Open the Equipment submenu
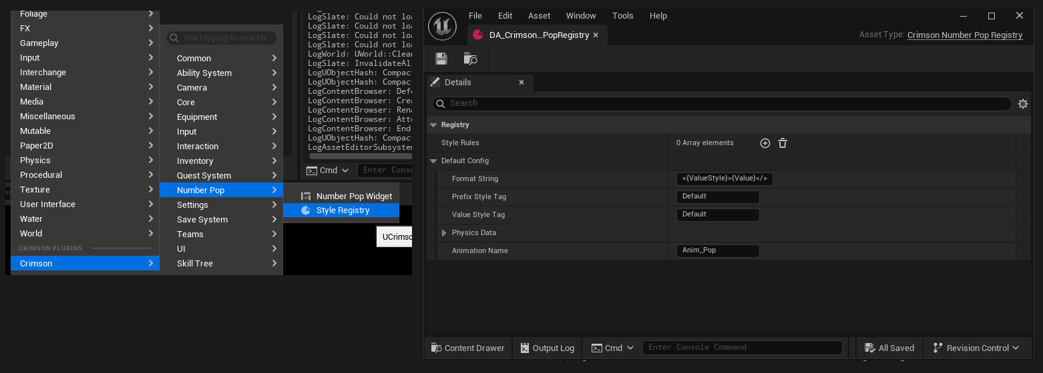Viewport: 1043px width, 373px height. [221, 117]
